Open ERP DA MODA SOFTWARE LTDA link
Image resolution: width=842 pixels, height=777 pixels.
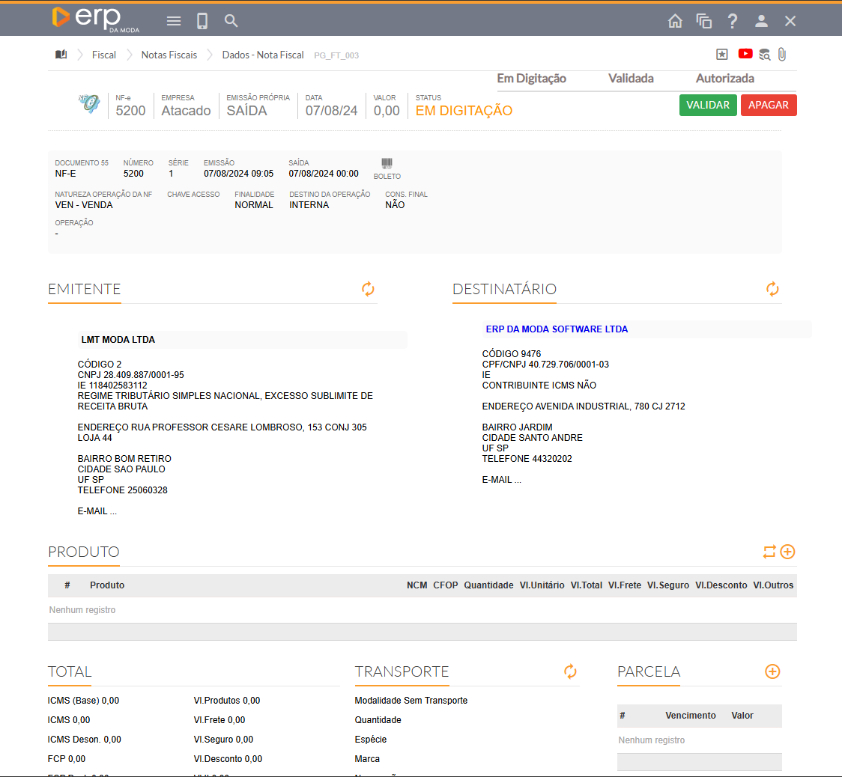click(x=557, y=329)
